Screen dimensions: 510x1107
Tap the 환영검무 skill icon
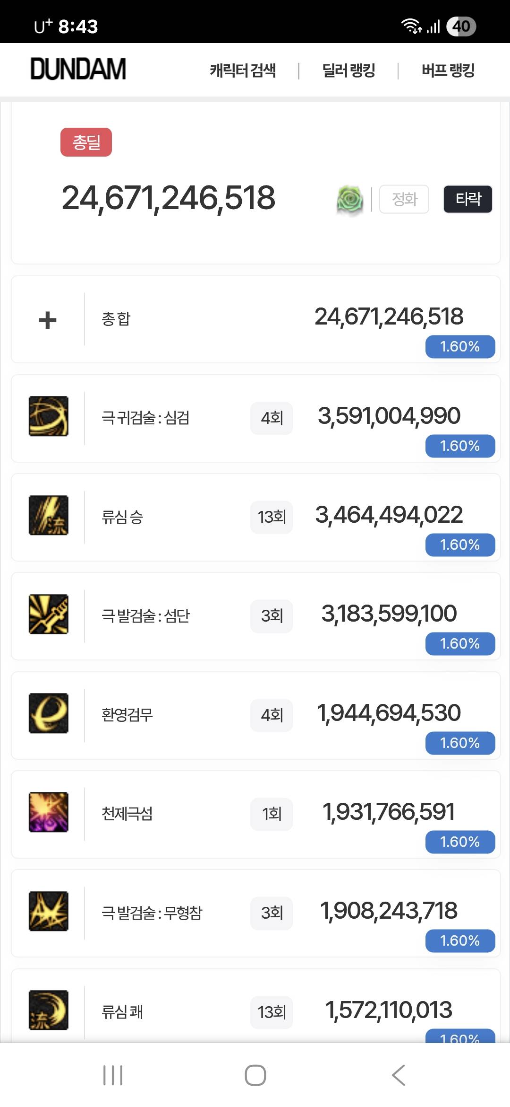click(49, 713)
